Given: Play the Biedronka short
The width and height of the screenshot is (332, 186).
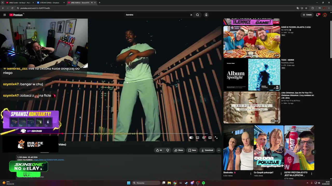Looking at the screenshot, I should [238, 148].
